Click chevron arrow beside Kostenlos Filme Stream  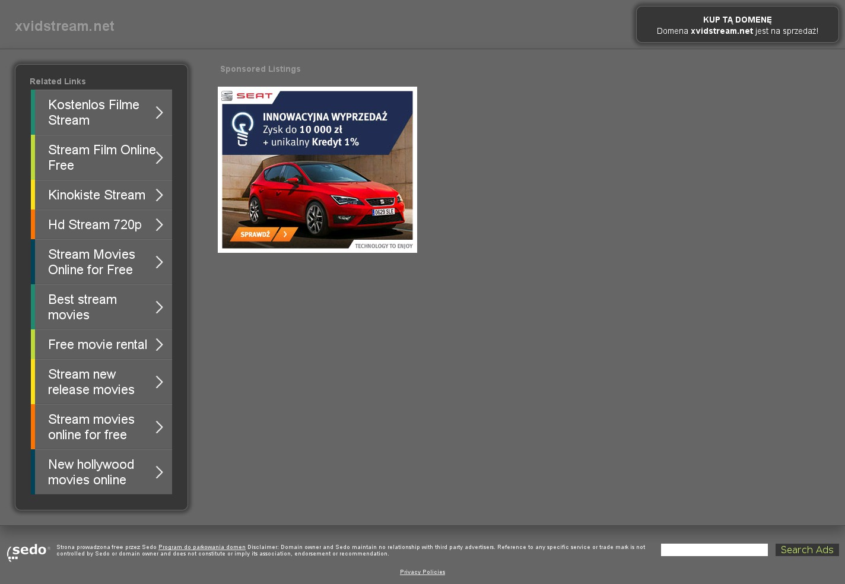click(159, 113)
